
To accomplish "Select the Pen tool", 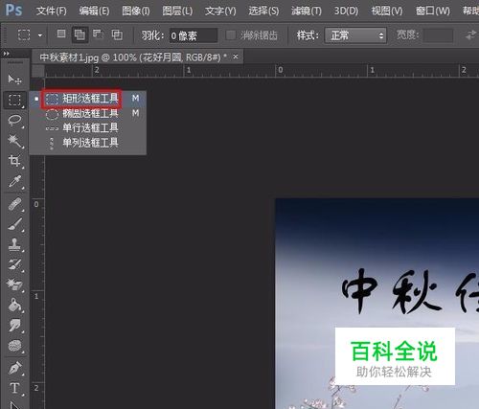I will pos(14,368).
